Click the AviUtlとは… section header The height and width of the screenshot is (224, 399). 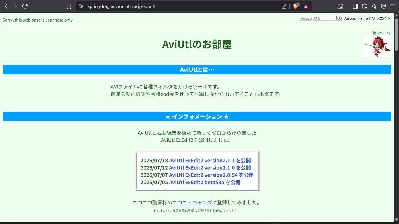click(197, 70)
